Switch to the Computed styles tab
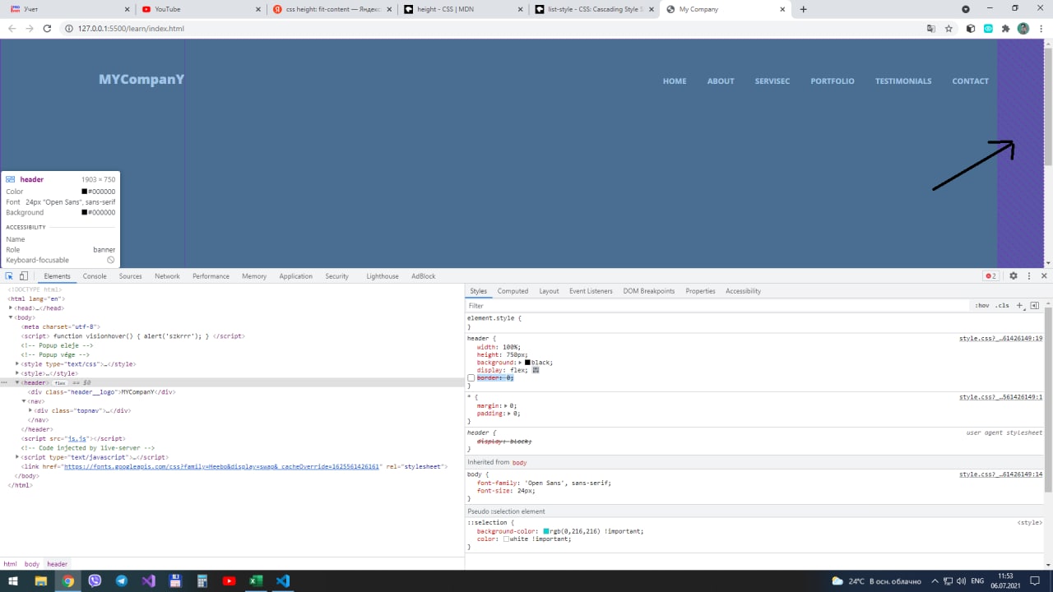 tap(513, 291)
